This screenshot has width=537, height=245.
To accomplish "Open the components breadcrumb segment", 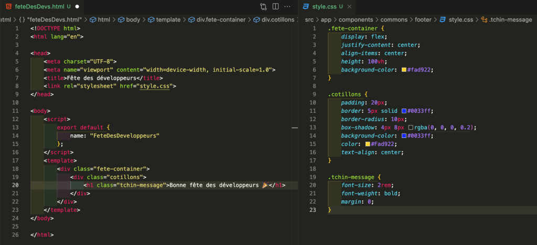I will point(356,19).
